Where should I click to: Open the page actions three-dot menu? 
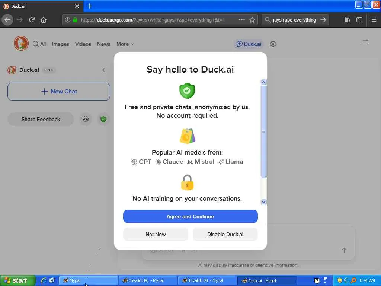242,20
